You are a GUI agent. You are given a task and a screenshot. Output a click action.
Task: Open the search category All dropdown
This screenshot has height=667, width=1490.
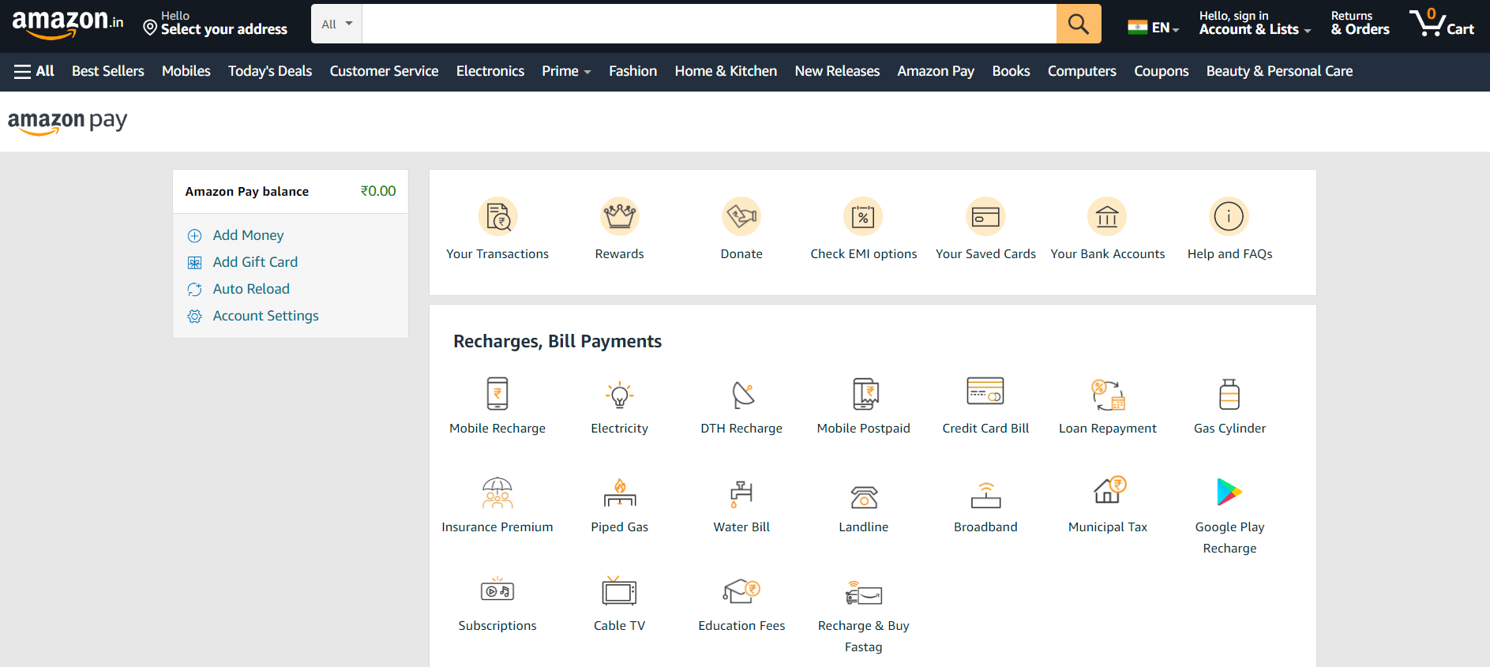[337, 24]
